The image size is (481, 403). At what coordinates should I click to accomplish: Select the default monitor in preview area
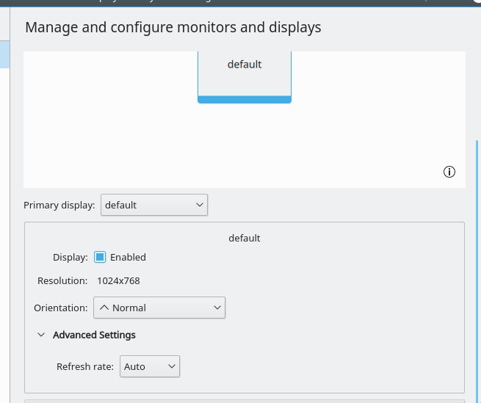tap(245, 77)
